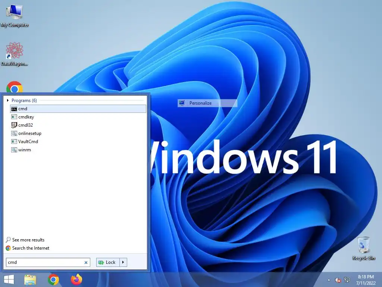Click the onlinesetup script icon
This screenshot has height=287, width=382.
14,133
